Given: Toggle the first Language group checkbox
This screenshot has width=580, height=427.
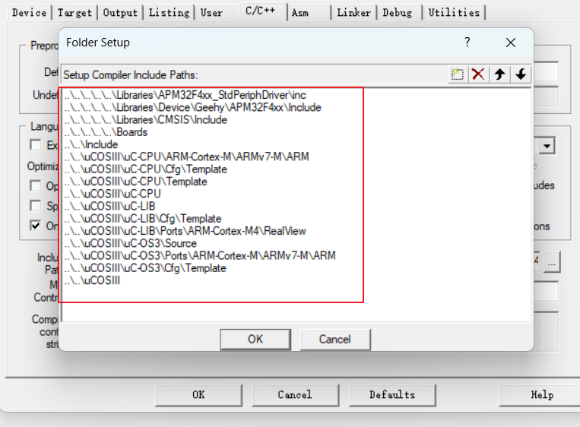Looking at the screenshot, I should 36,144.
